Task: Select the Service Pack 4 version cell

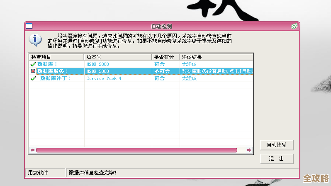Action: (x=104, y=78)
